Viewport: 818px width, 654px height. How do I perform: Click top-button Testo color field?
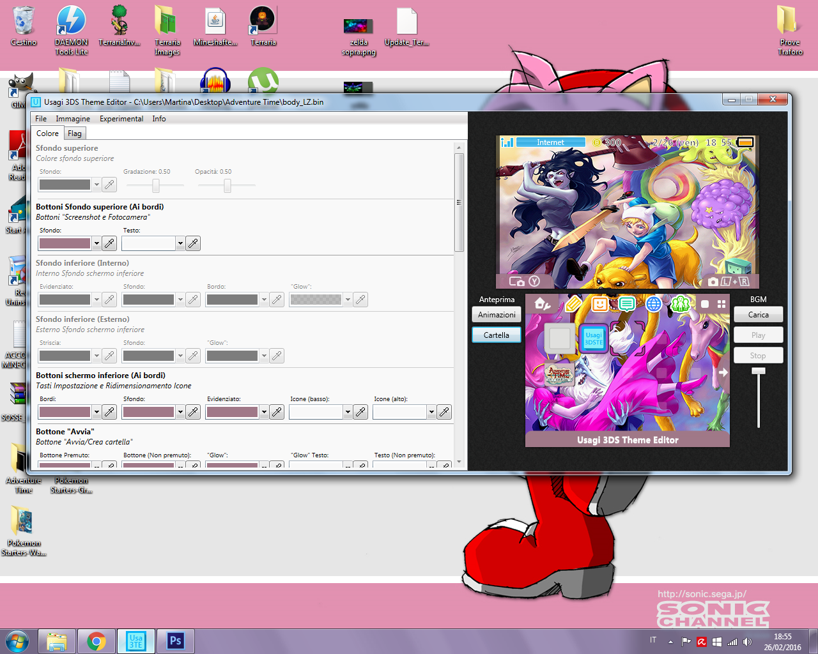click(148, 243)
